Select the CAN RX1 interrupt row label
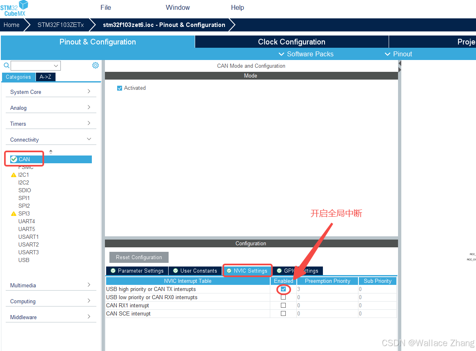 pyautogui.click(x=127, y=306)
